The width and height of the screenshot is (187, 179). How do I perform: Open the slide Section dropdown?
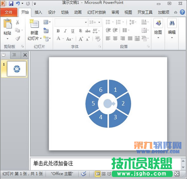(x=47, y=38)
